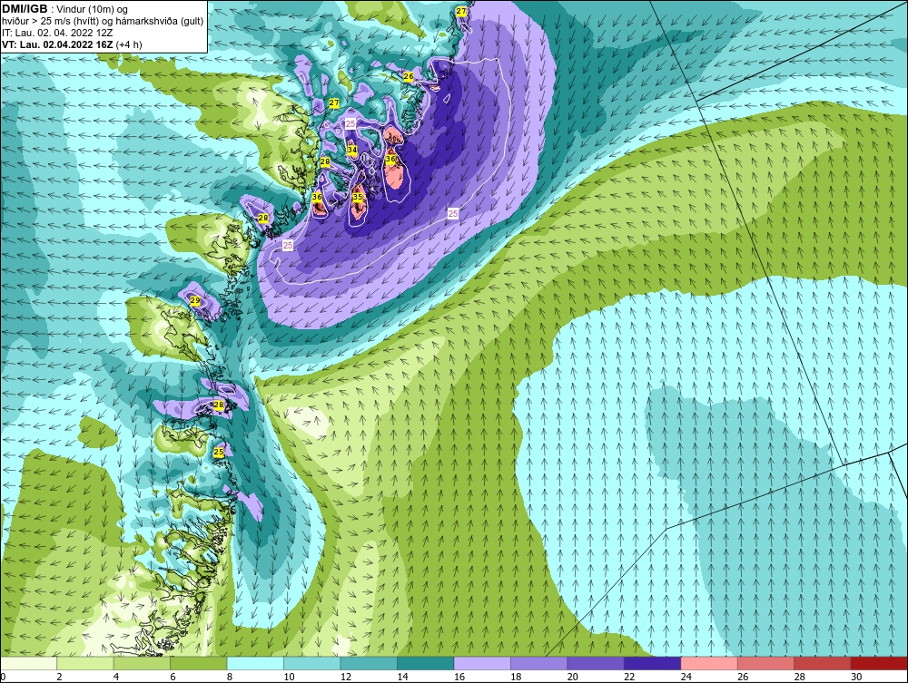Click the 12–14 m/s teal legend swatch
This screenshot has height=683, width=908.
(369, 663)
